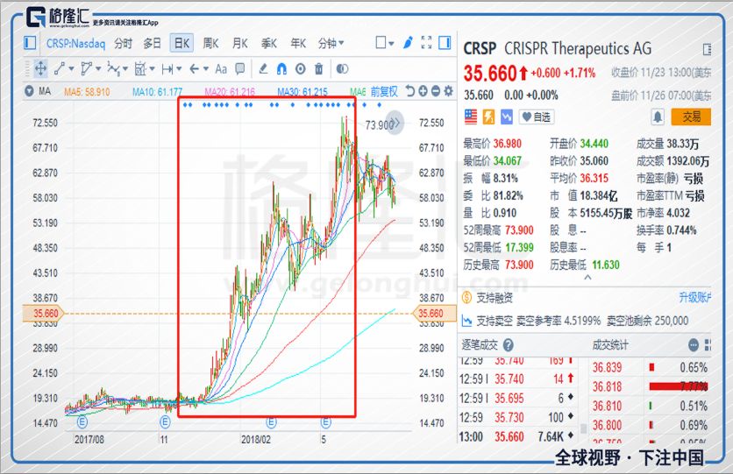733x474 pixels.
Task: Switch to 年K yearly chart tab
Action: point(298,44)
